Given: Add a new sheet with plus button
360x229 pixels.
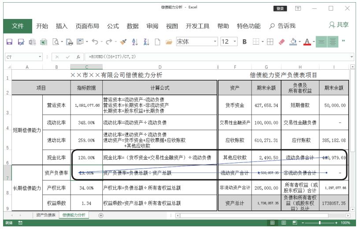Looking at the screenshot, I should [x=101, y=215].
